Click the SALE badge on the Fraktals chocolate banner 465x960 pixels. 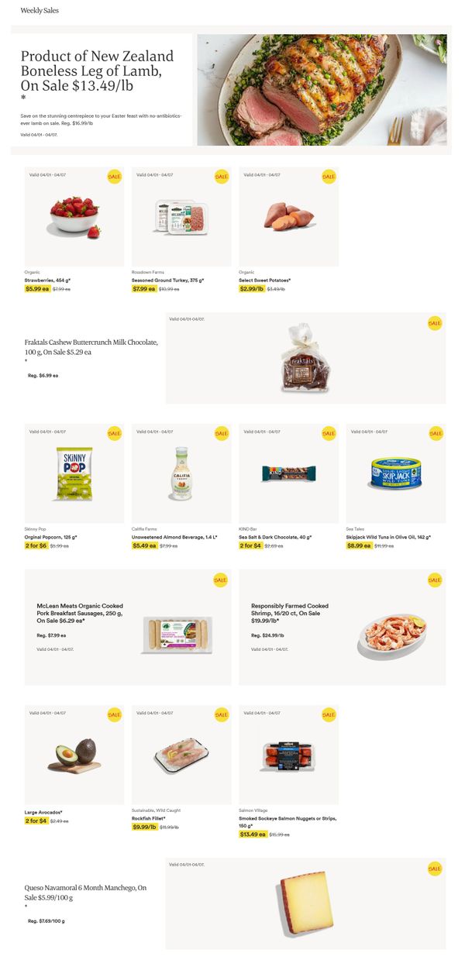pyautogui.click(x=435, y=323)
